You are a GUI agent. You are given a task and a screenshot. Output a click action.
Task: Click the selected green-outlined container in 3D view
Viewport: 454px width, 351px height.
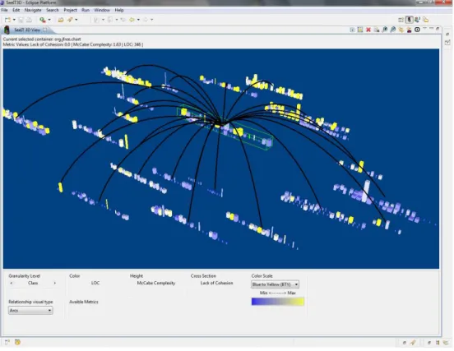tap(225, 127)
